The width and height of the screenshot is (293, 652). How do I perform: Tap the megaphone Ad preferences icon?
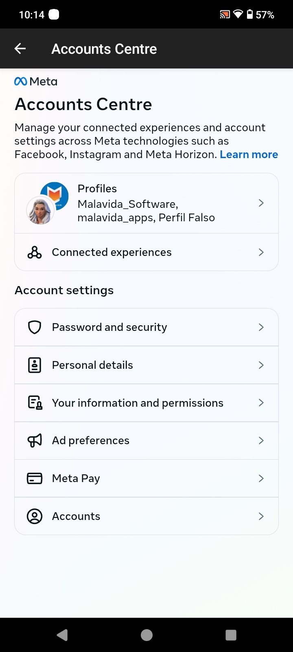click(x=35, y=441)
